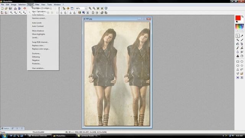245x138 pixels.
Task: Choose the Rectangle selection shape
Action: [237, 61]
